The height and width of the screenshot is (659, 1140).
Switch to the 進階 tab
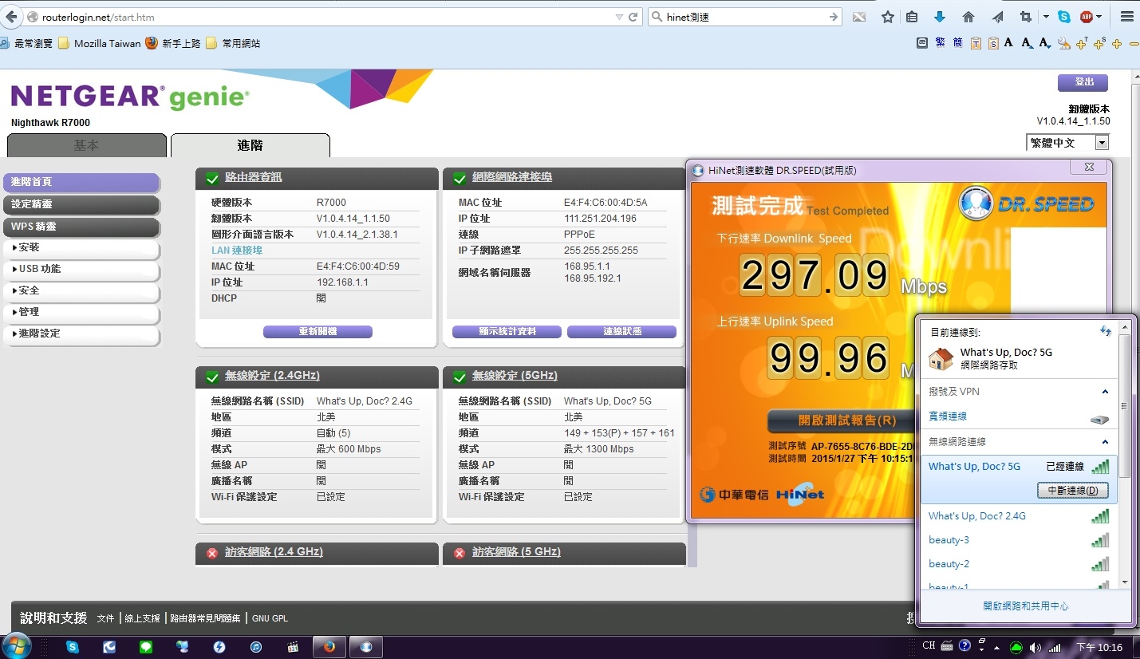[250, 145]
